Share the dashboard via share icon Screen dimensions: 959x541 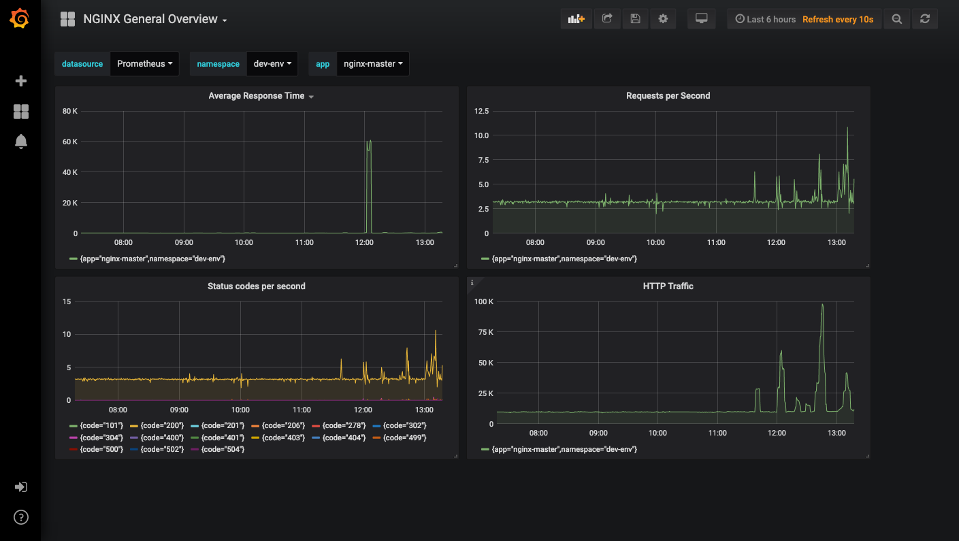coord(607,19)
